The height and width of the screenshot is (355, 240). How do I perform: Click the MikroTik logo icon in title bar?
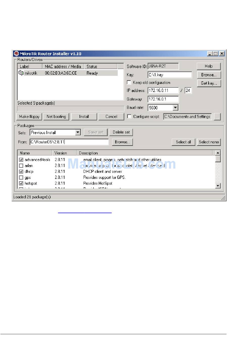16,54
